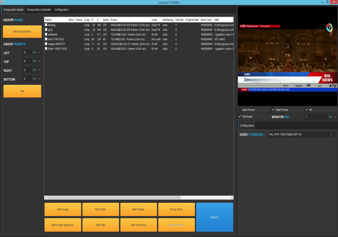Toggle the Video Preview checkbox
Viewport: 338px width, 237px height.
pyautogui.click(x=273, y=110)
